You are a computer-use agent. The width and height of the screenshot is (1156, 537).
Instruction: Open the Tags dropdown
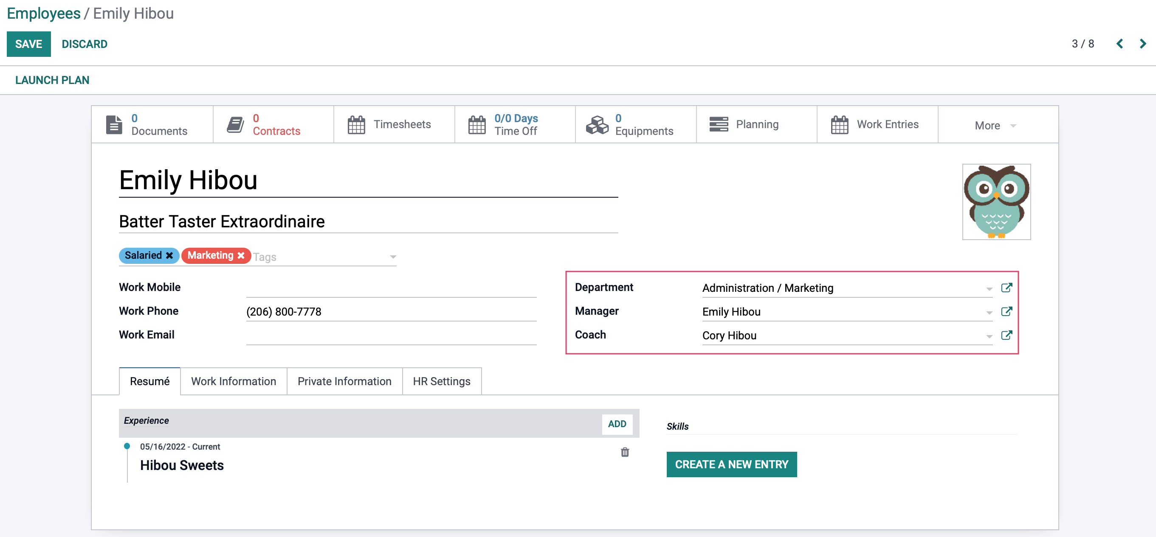click(393, 257)
